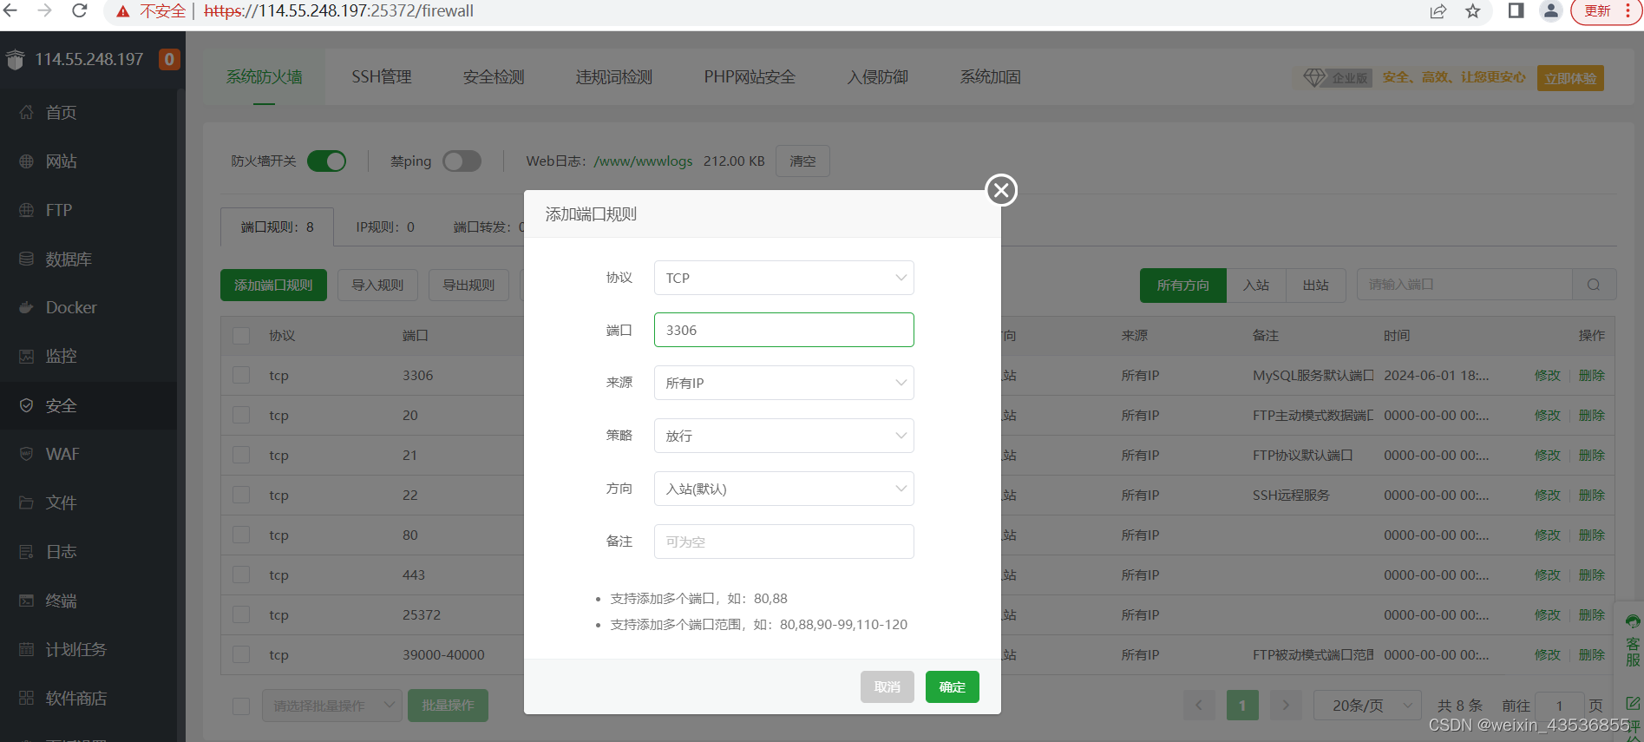The height and width of the screenshot is (742, 1644).
Task: Close the add port rule dialog
Action: [x=1001, y=190]
